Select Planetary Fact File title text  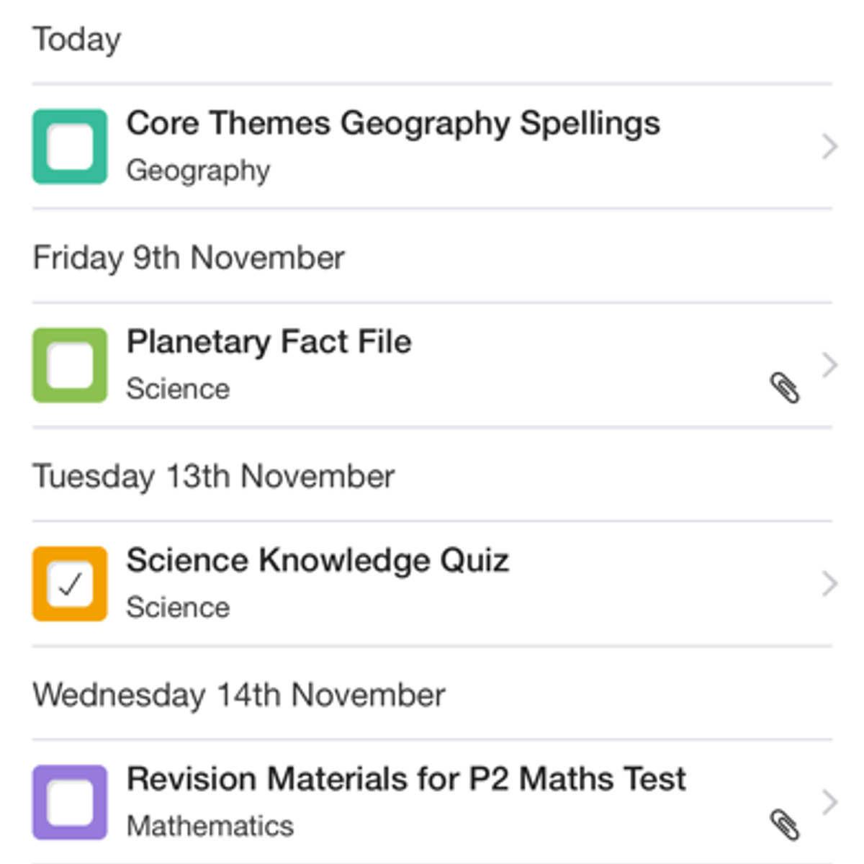coord(269,342)
